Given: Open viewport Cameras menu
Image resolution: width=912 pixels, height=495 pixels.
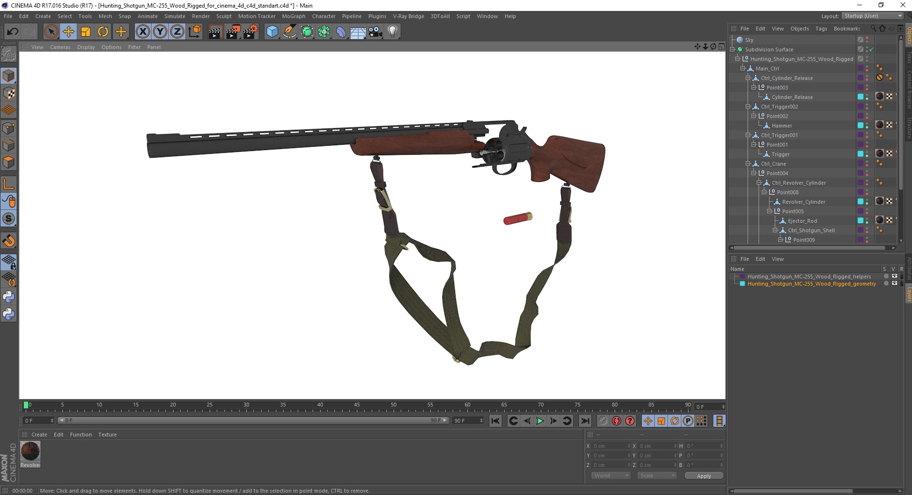Looking at the screenshot, I should point(60,47).
